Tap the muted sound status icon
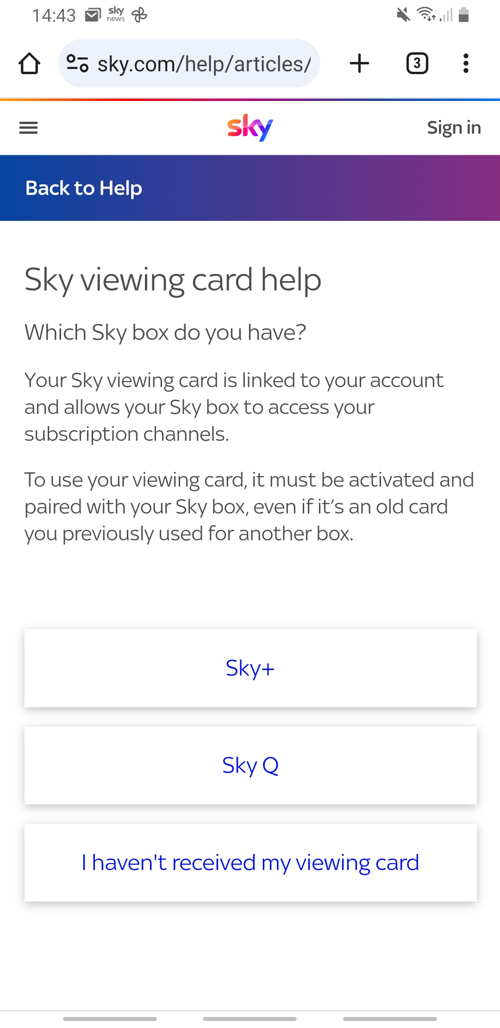 [x=403, y=15]
